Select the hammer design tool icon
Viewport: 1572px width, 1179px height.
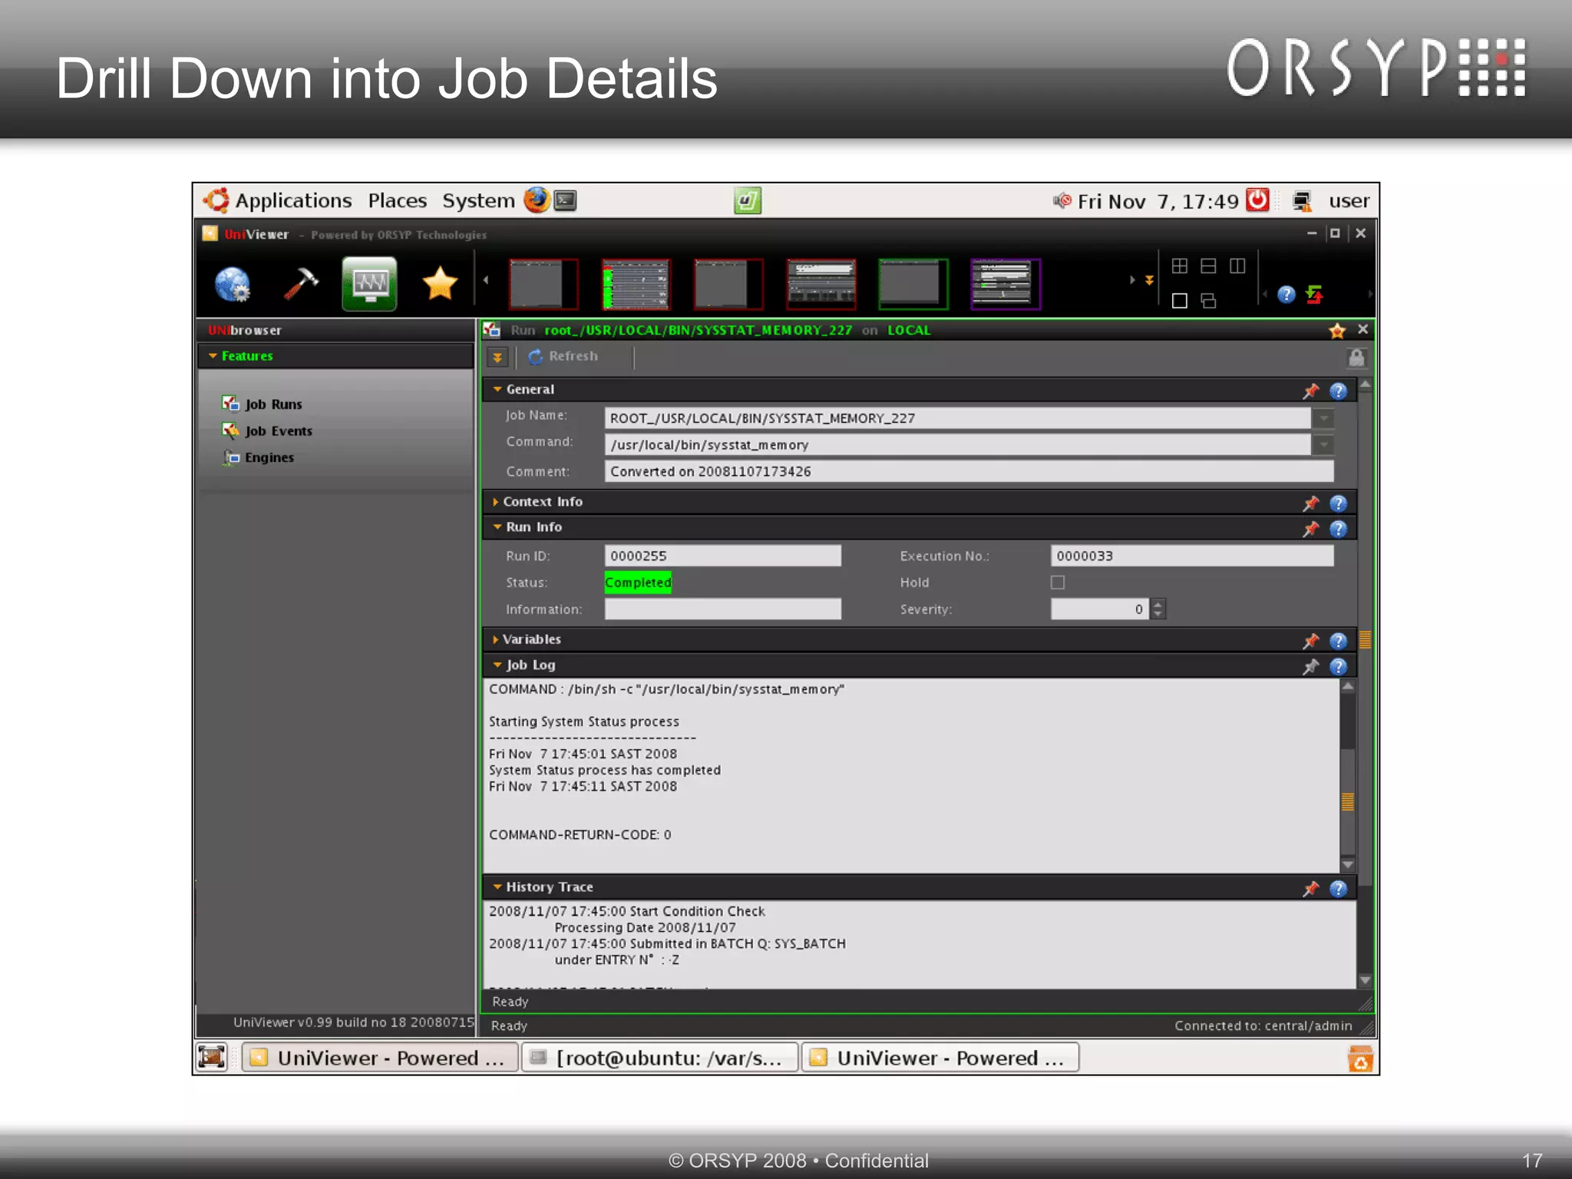(300, 284)
